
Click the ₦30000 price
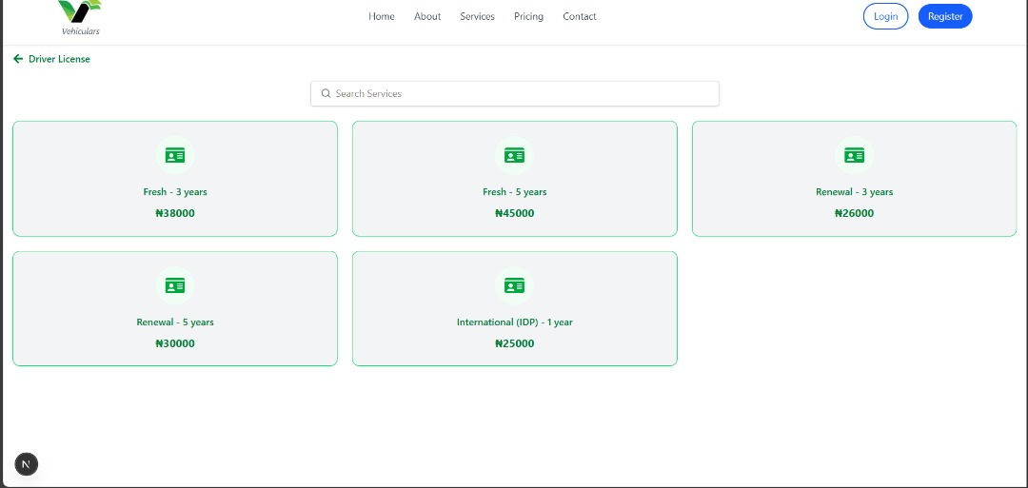pyautogui.click(x=175, y=343)
